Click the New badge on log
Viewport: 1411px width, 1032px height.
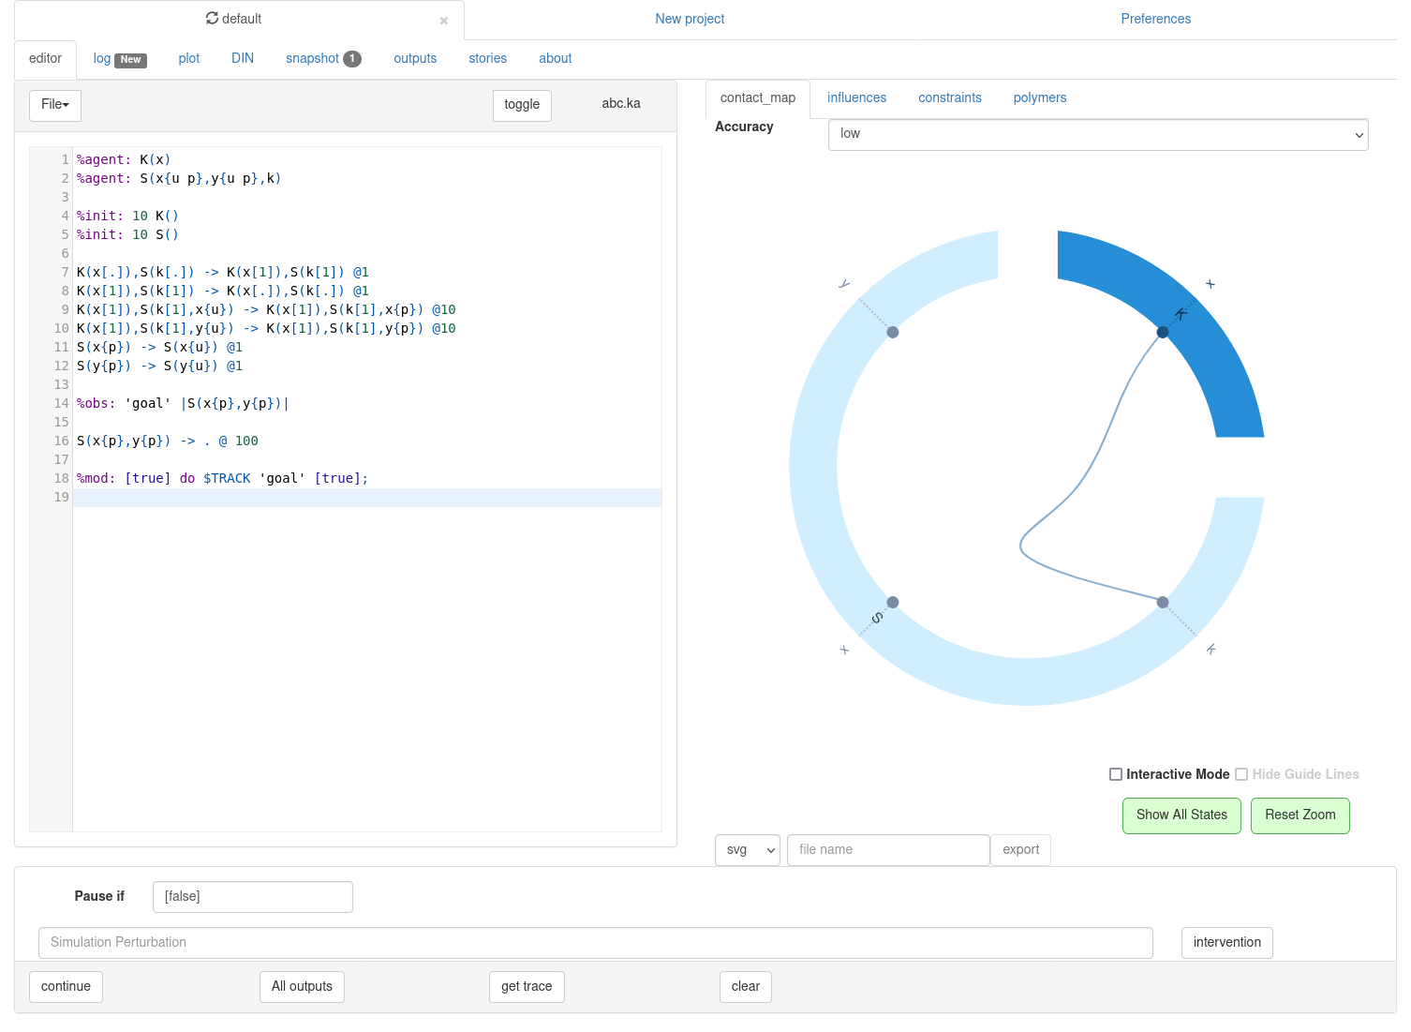point(130,60)
